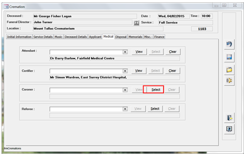244x154 pixels.
Task: Open the Service Details tab
Action: (43, 37)
